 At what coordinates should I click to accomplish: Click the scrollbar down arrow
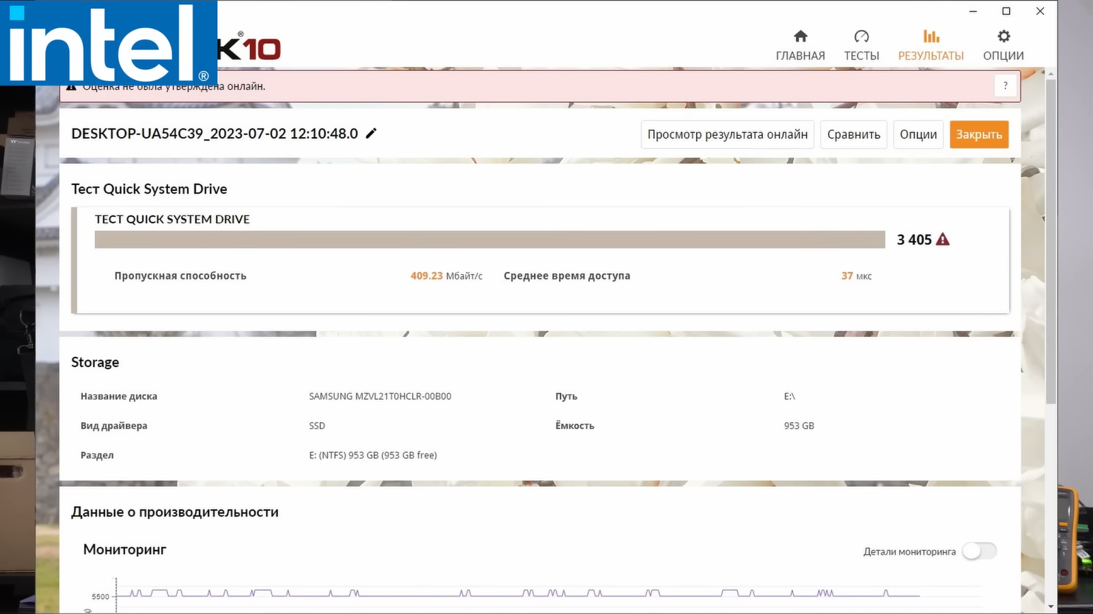(x=1051, y=606)
